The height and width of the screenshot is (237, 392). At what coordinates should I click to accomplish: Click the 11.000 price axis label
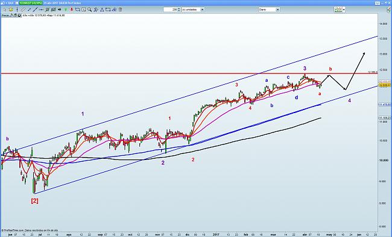pyautogui.click(x=383, y=122)
